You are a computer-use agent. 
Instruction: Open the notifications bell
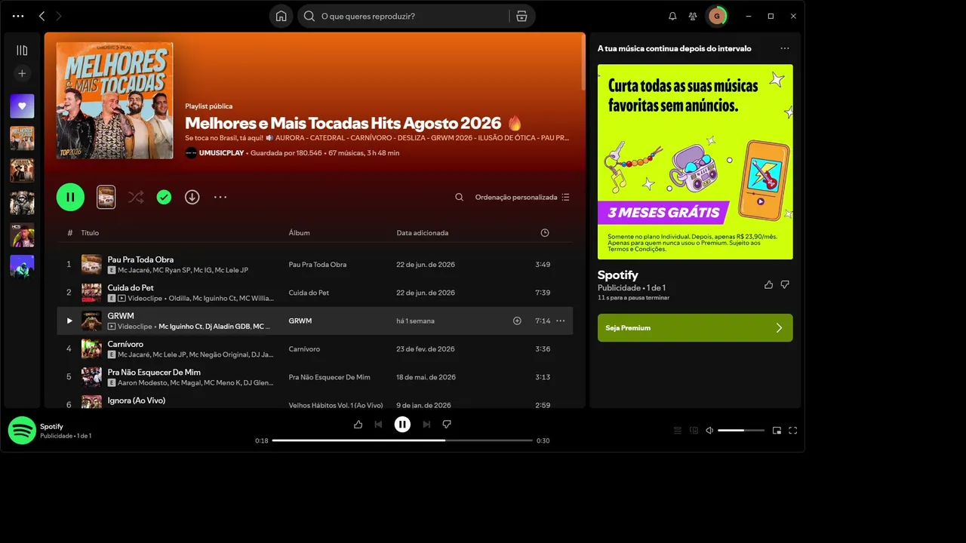[x=672, y=16]
